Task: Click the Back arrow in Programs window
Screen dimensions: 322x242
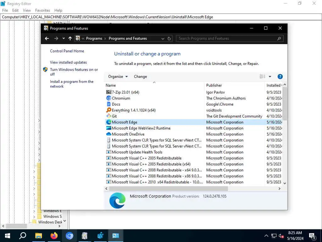Action: 47,38
